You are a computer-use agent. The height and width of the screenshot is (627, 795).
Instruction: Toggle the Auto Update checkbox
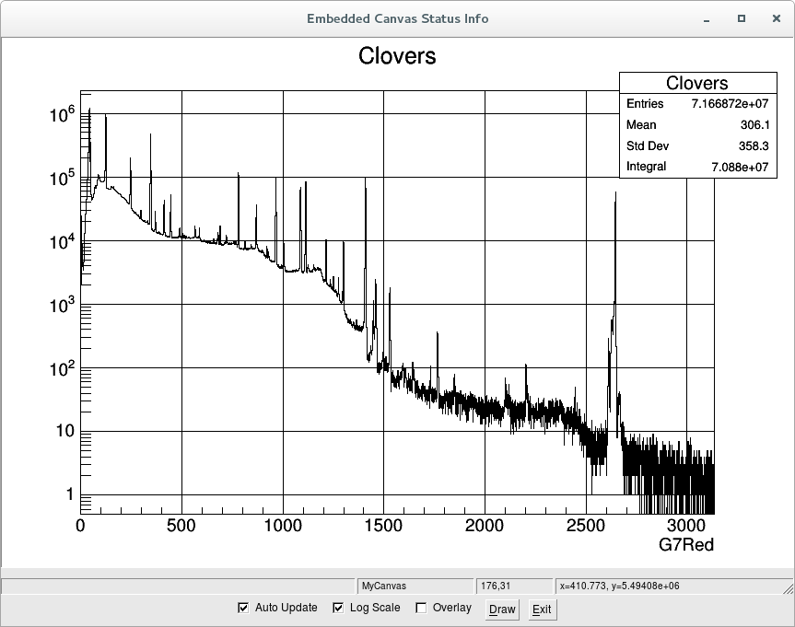tap(243, 608)
